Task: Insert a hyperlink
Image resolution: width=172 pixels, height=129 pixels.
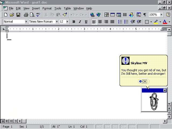Action: pos(92,15)
